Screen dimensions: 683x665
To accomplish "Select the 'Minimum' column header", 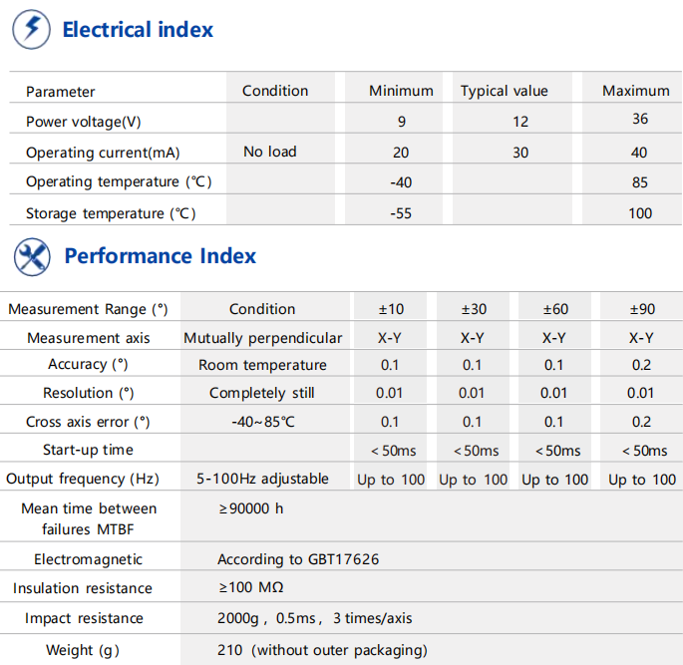I will (x=401, y=91).
